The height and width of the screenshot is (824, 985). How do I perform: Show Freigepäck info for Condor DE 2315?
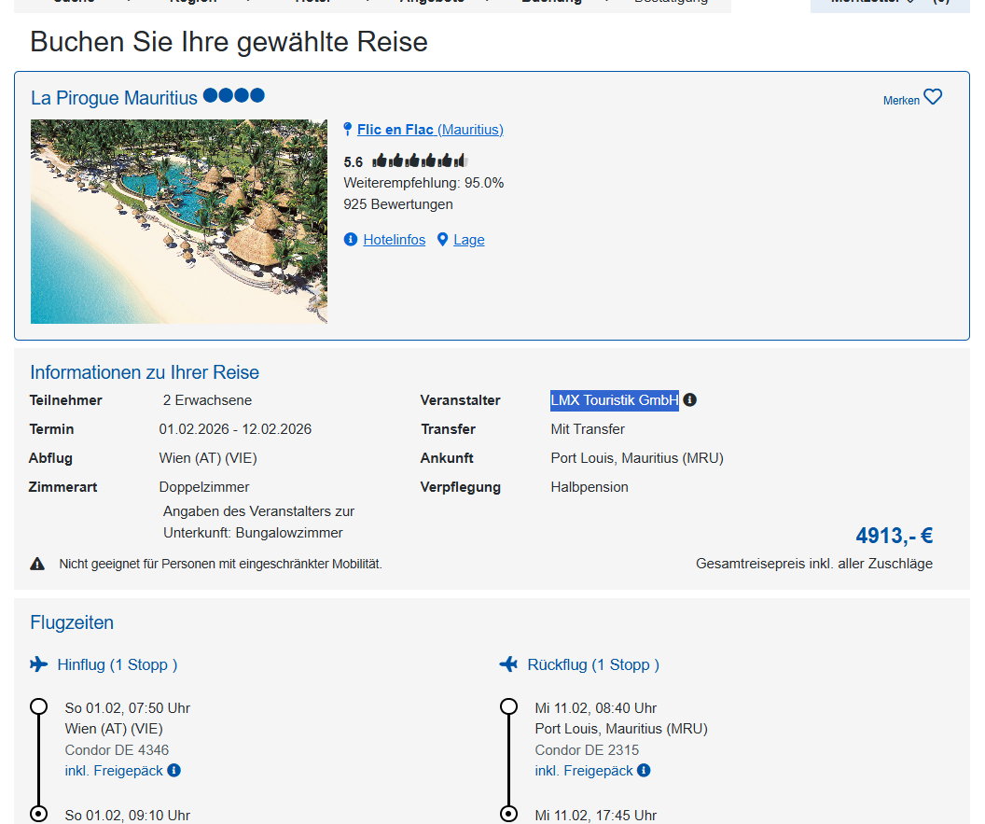645,771
